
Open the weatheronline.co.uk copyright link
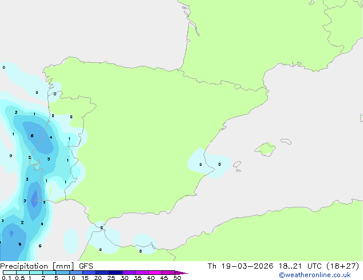315,275
